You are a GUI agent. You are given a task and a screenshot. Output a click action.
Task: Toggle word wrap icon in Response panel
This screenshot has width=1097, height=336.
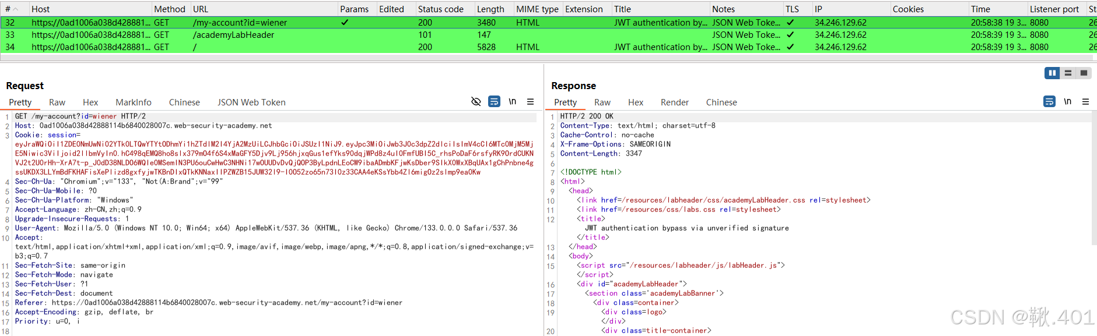point(1049,101)
